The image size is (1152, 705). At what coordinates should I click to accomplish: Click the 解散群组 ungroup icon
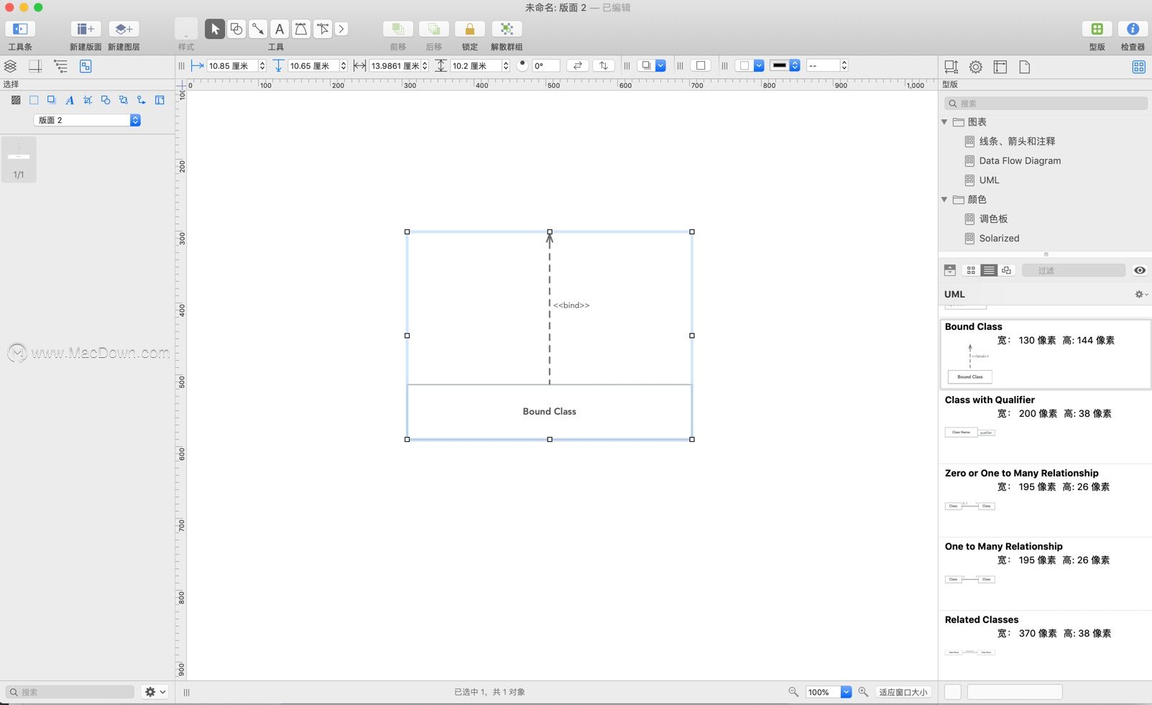pos(507,29)
